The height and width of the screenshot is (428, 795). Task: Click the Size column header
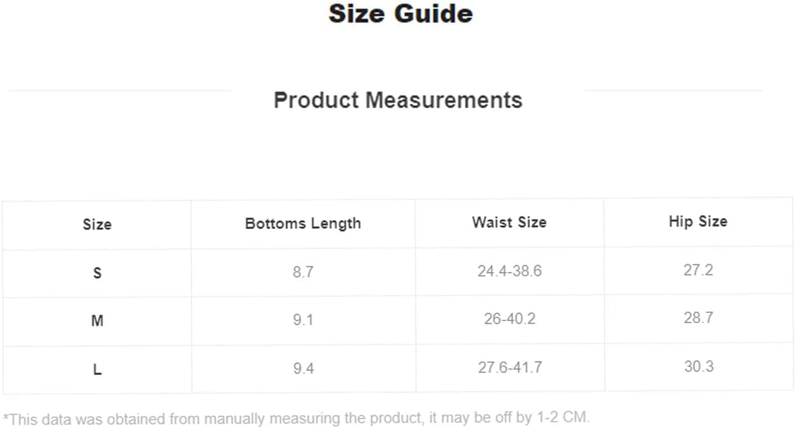[97, 225]
